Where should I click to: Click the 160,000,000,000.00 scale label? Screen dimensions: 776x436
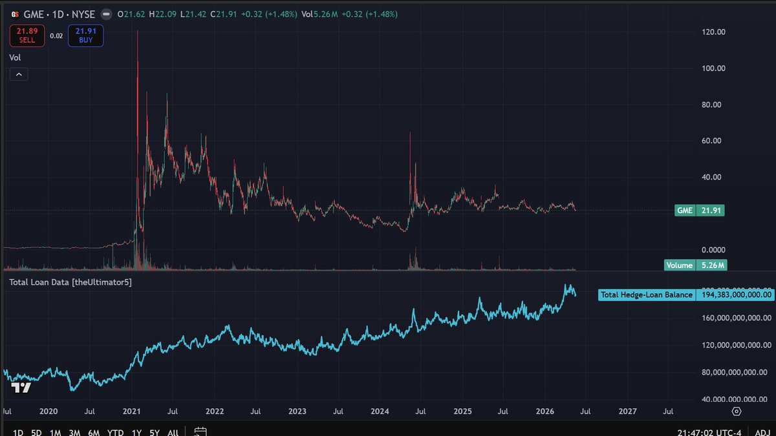tap(735, 318)
